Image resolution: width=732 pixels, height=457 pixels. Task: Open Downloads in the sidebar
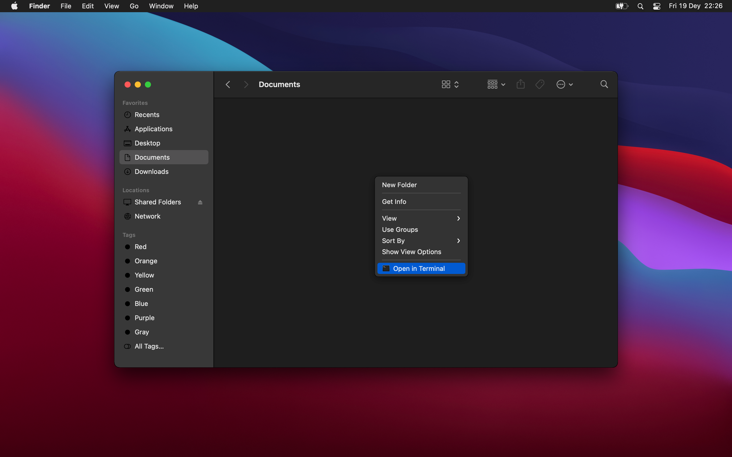(151, 171)
